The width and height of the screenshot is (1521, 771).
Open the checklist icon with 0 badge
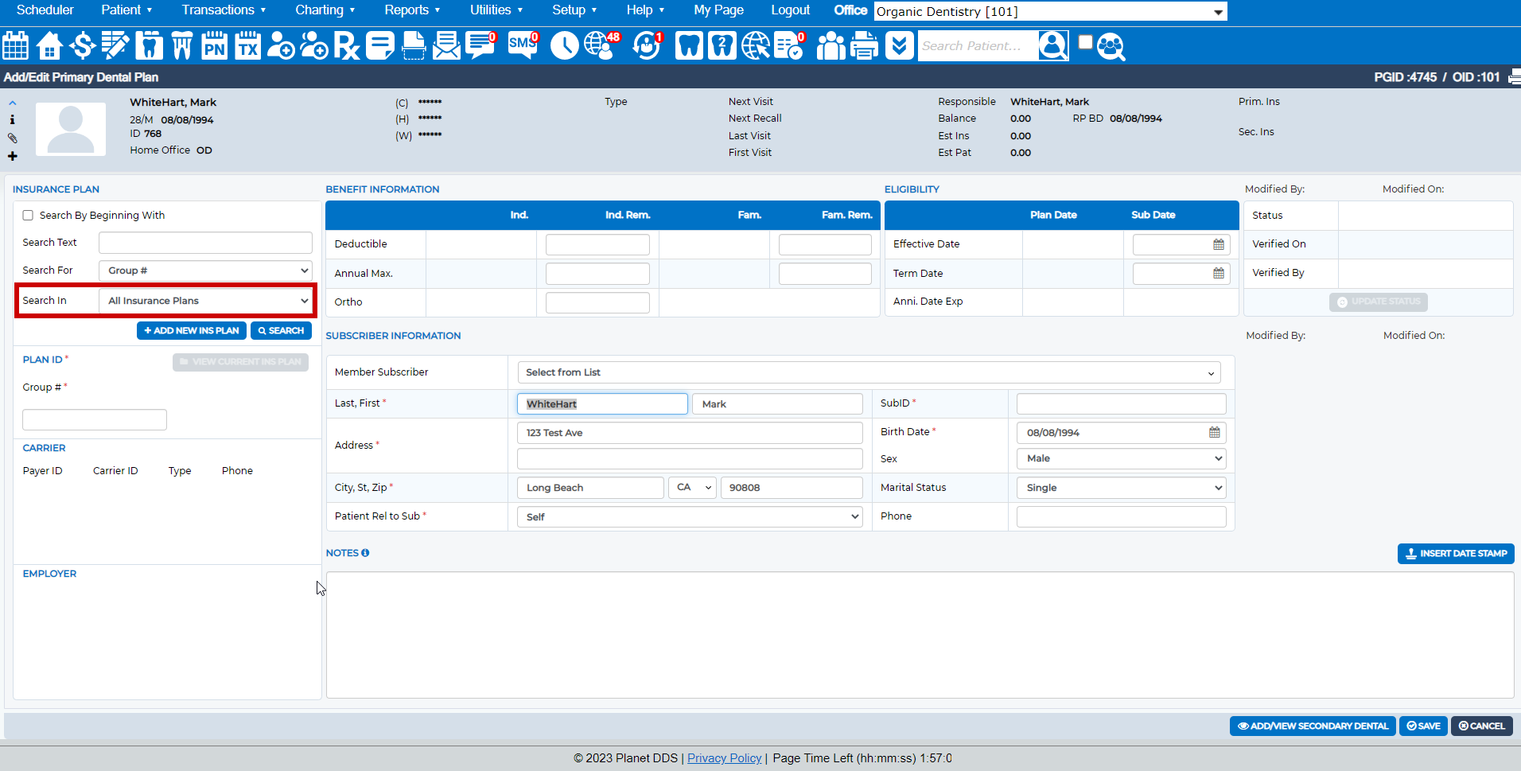pyautogui.click(x=789, y=45)
